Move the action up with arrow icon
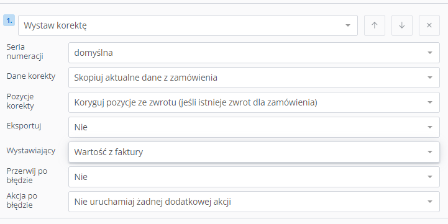The image size is (448, 224). coord(374,25)
